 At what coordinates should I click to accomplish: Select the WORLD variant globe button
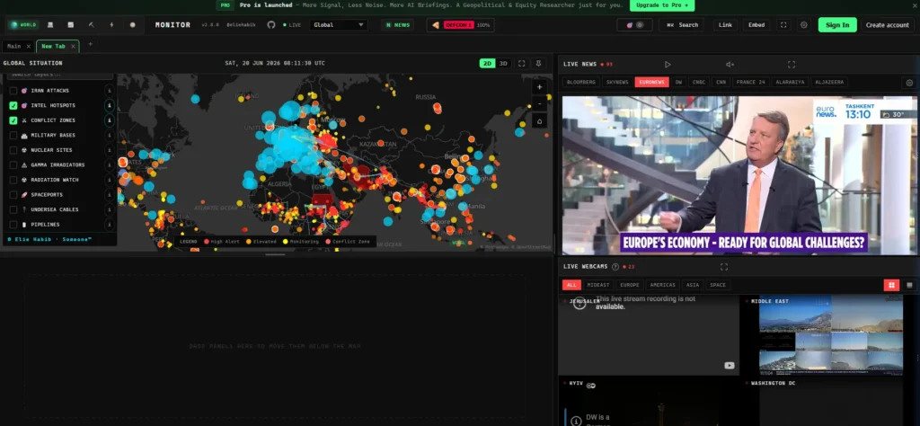click(x=23, y=24)
